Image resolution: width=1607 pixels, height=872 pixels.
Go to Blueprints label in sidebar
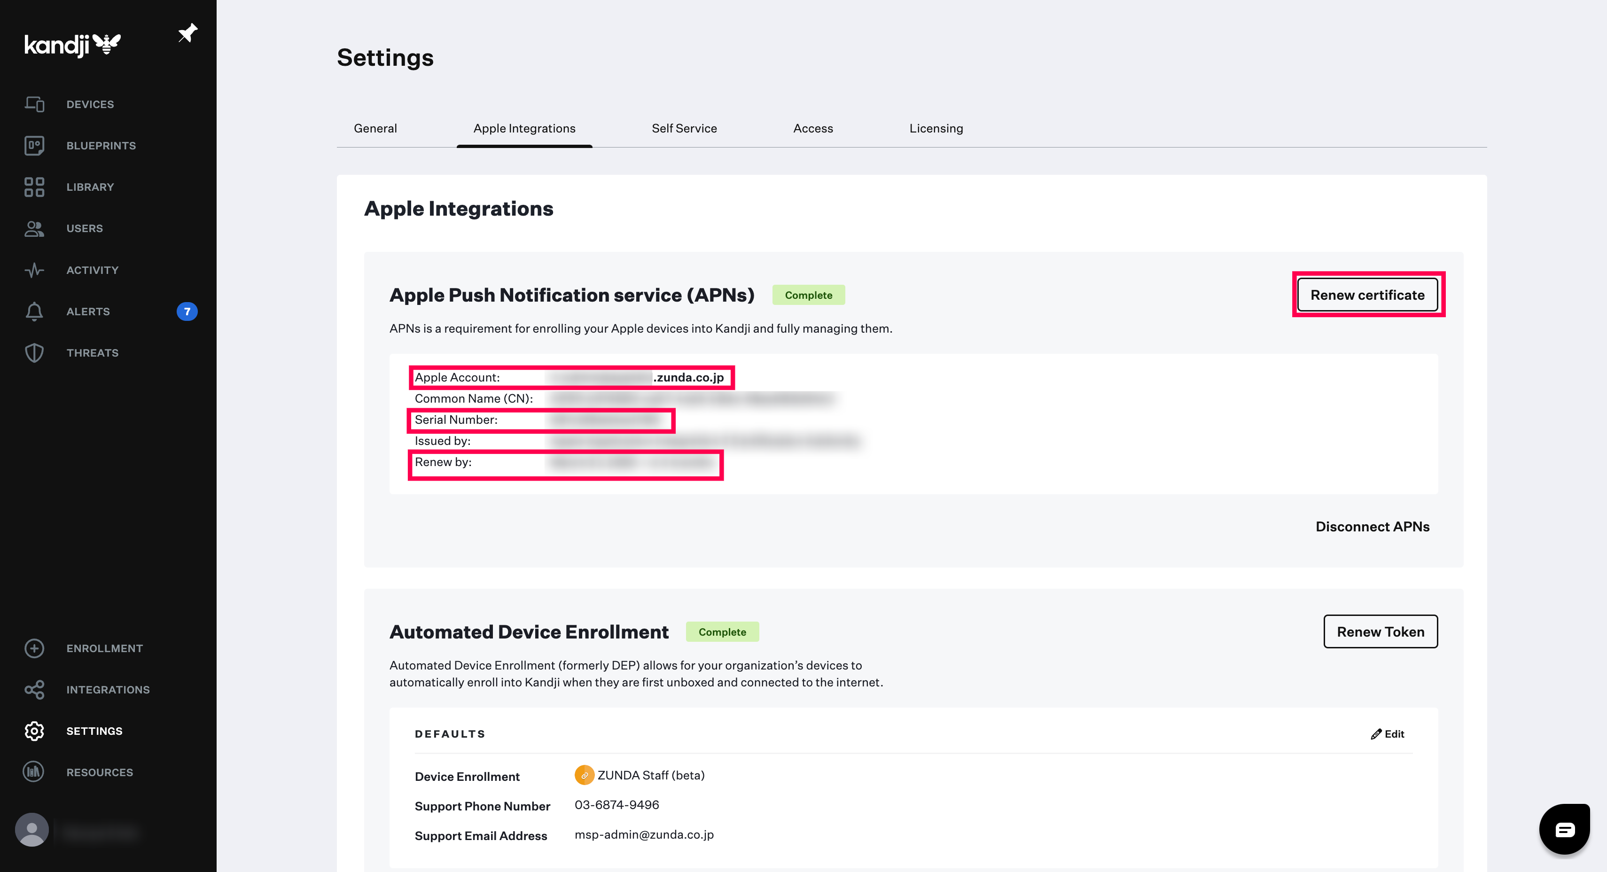(101, 145)
